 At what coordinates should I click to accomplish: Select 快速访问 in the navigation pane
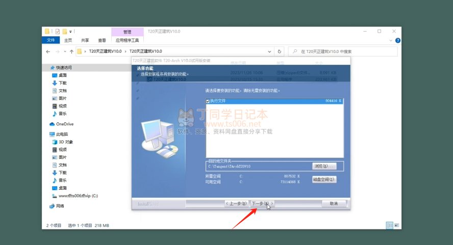[x=64, y=67]
